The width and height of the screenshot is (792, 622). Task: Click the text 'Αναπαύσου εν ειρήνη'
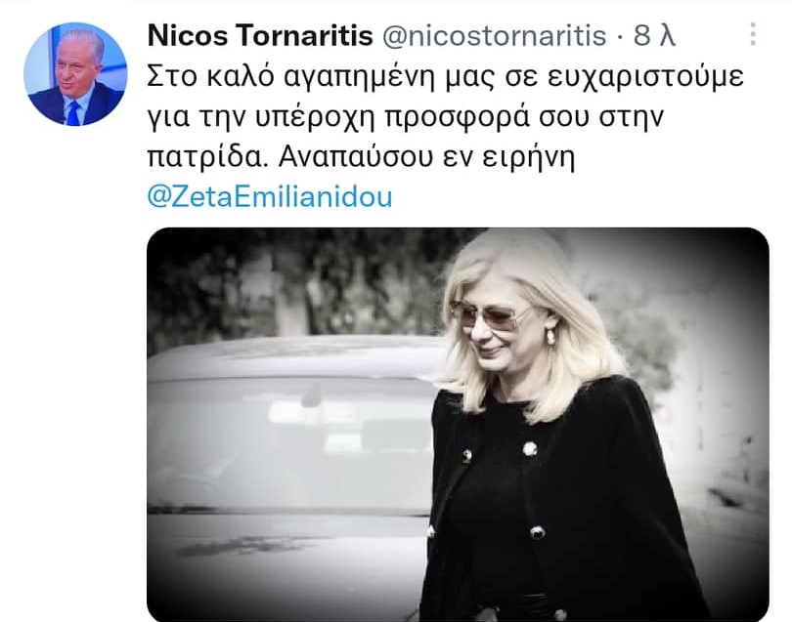click(427, 157)
